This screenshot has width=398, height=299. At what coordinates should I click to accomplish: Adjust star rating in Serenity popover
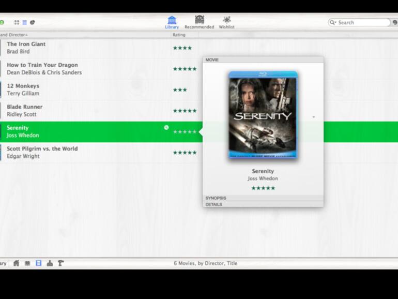point(263,188)
